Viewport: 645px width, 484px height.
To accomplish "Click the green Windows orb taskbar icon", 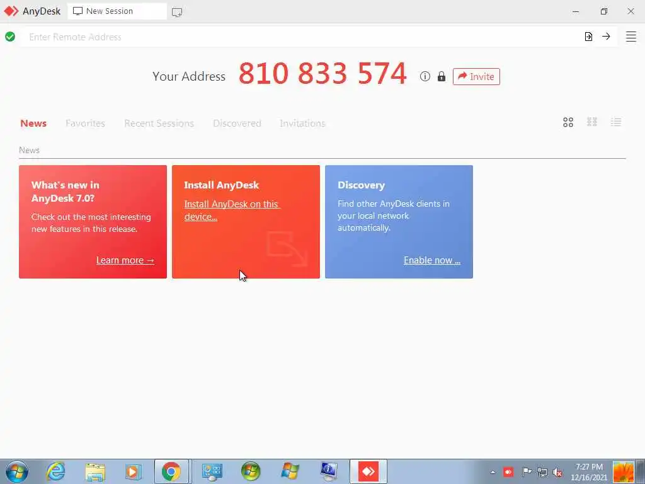I will [x=251, y=471].
